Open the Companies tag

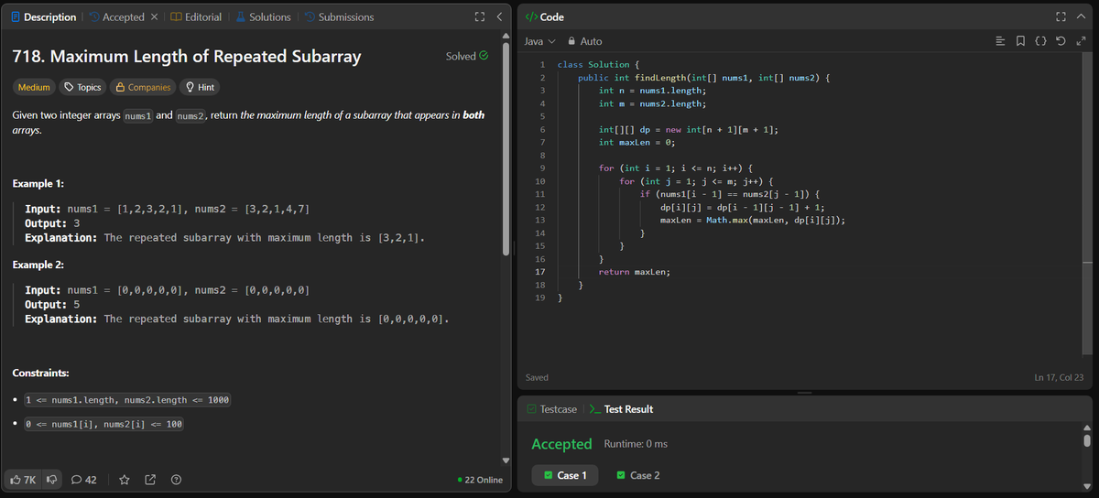pos(143,87)
